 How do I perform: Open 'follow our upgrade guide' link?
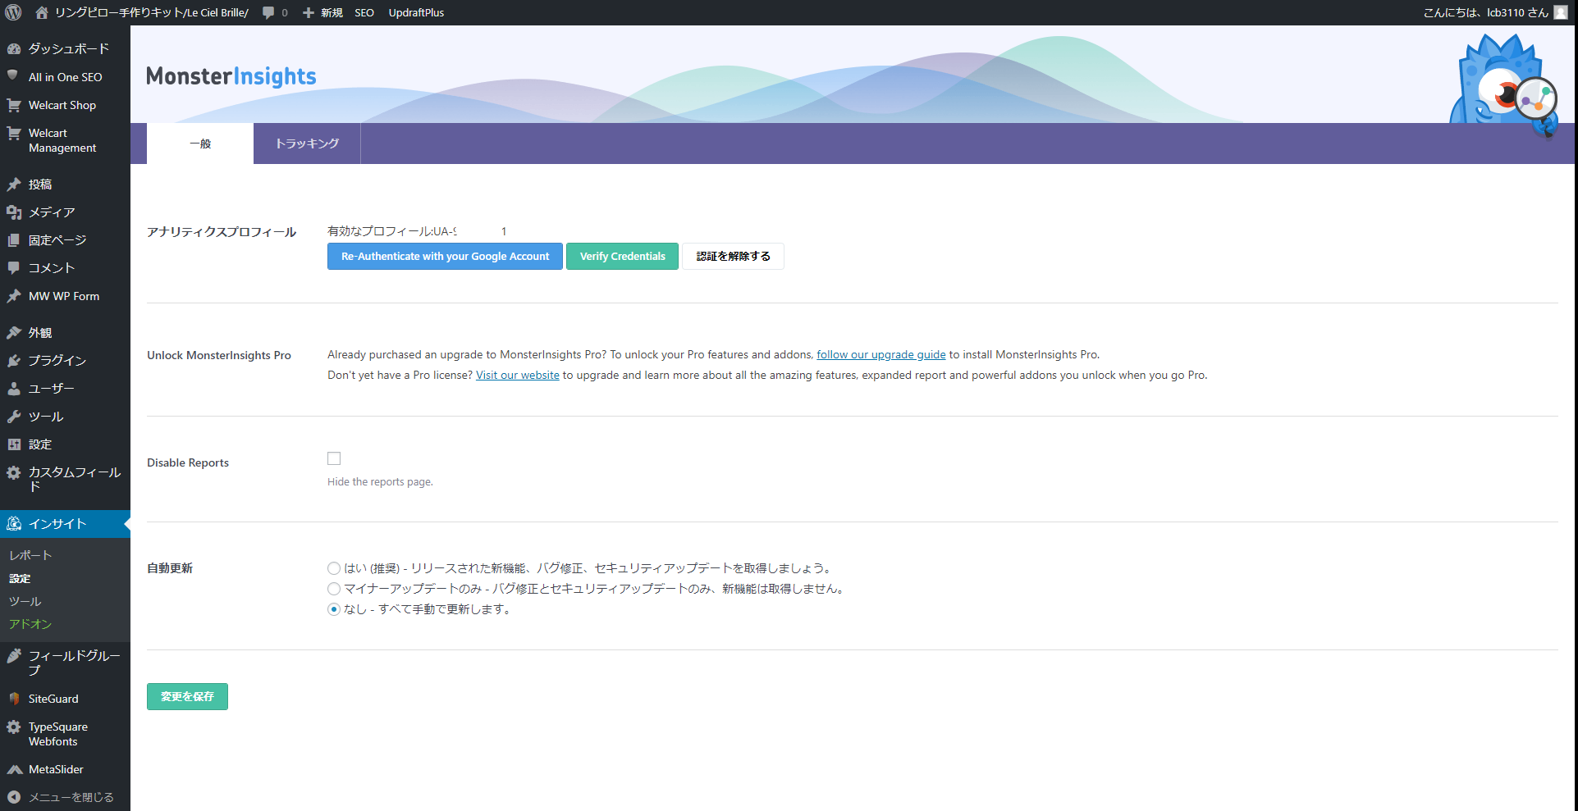[x=880, y=354]
